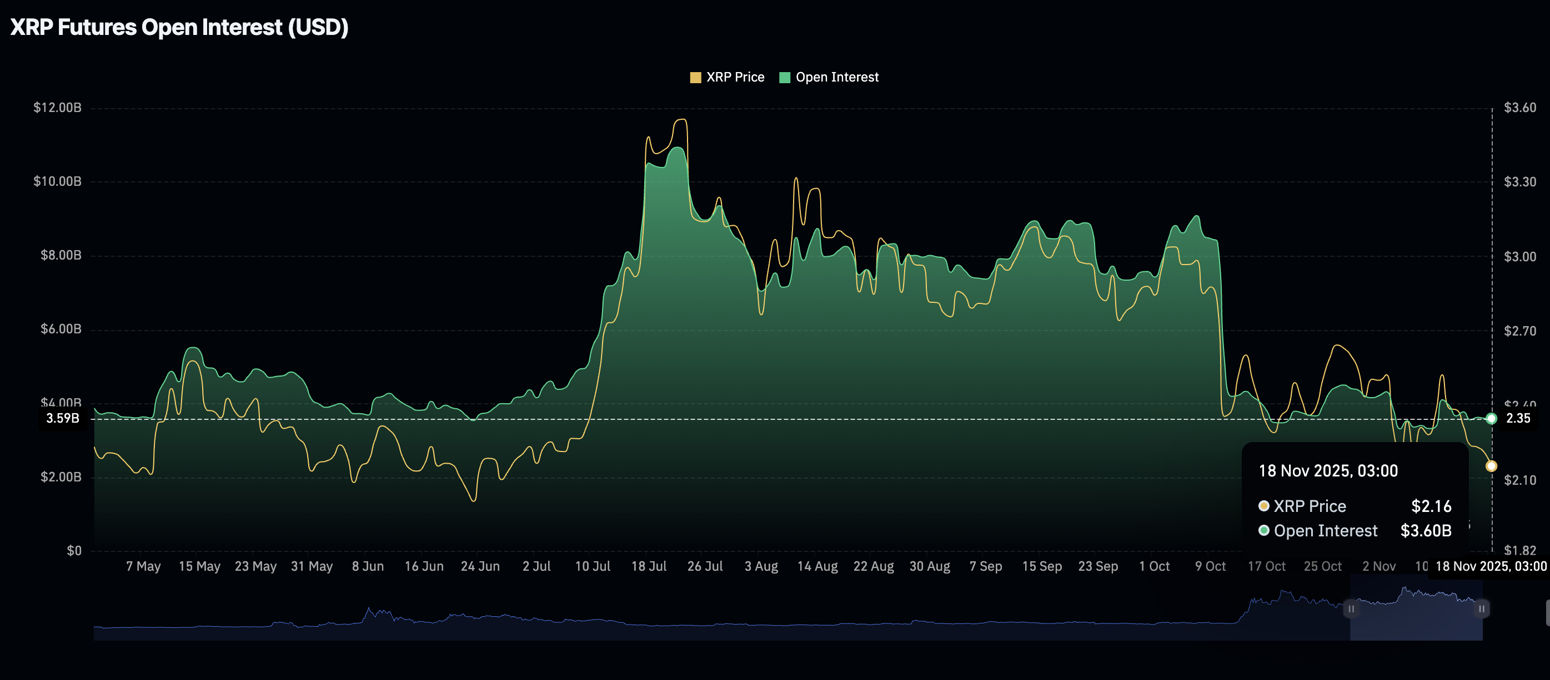Click the 3.59B crosshair value label
Viewport: 1550px width, 680px height.
pos(63,418)
